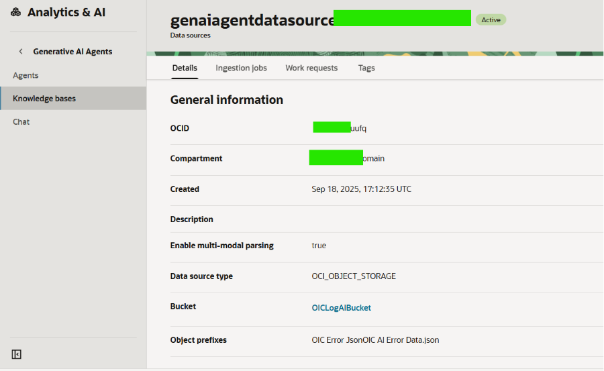Click the OCID label

[x=179, y=128]
